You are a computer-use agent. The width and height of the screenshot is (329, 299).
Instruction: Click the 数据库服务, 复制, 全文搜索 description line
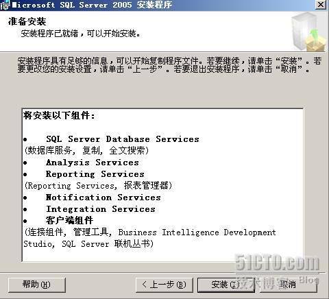pyautogui.click(x=86, y=151)
